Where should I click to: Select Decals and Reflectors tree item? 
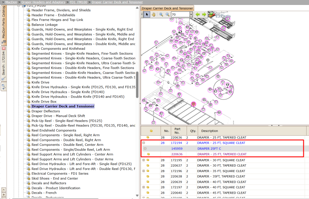(x=49, y=183)
